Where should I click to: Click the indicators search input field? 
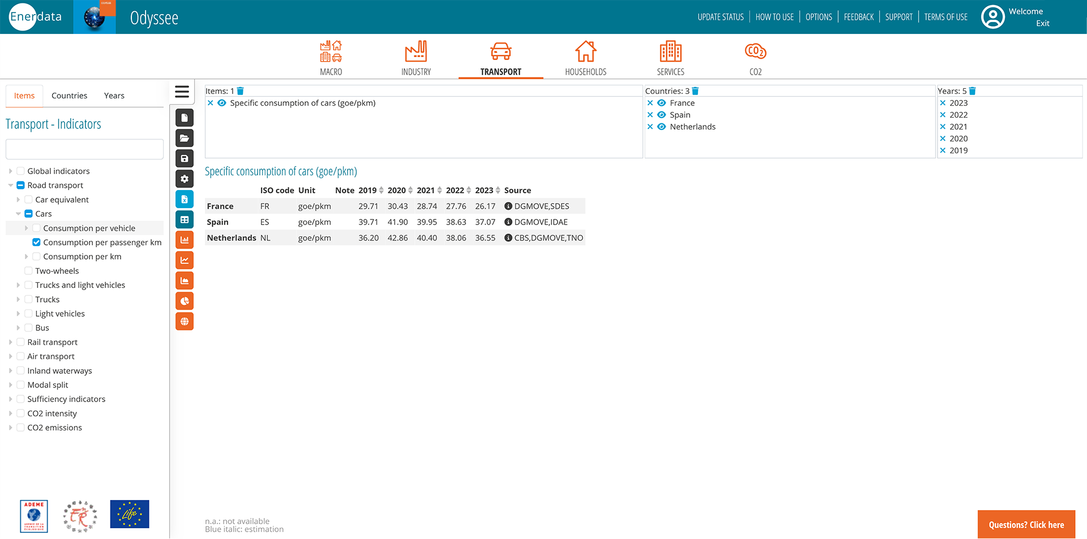84,149
